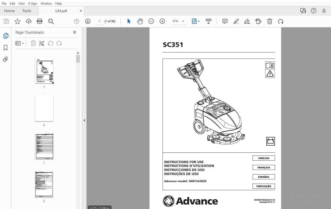This screenshot has width=331, height=209.
Task: Click the scrolling mode keyboard icon
Action: pos(208,21)
